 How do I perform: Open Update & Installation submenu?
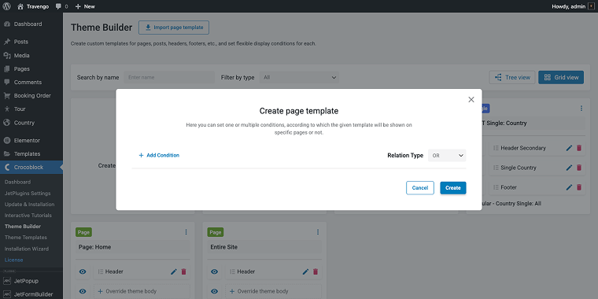(x=29, y=205)
